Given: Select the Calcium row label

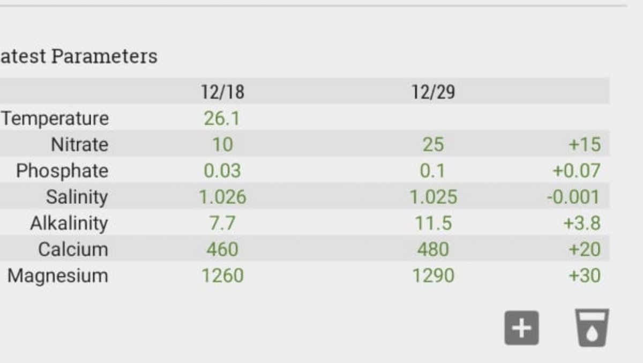Looking at the screenshot, I should pyautogui.click(x=73, y=249).
